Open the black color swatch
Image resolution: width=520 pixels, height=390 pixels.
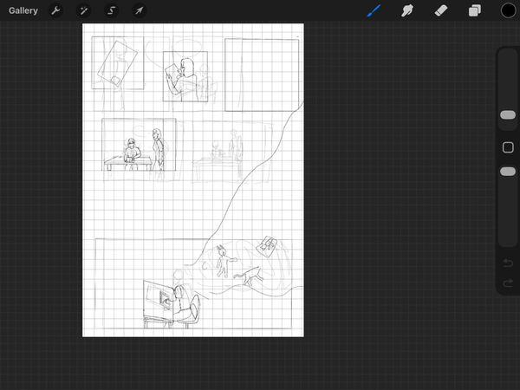pos(508,10)
